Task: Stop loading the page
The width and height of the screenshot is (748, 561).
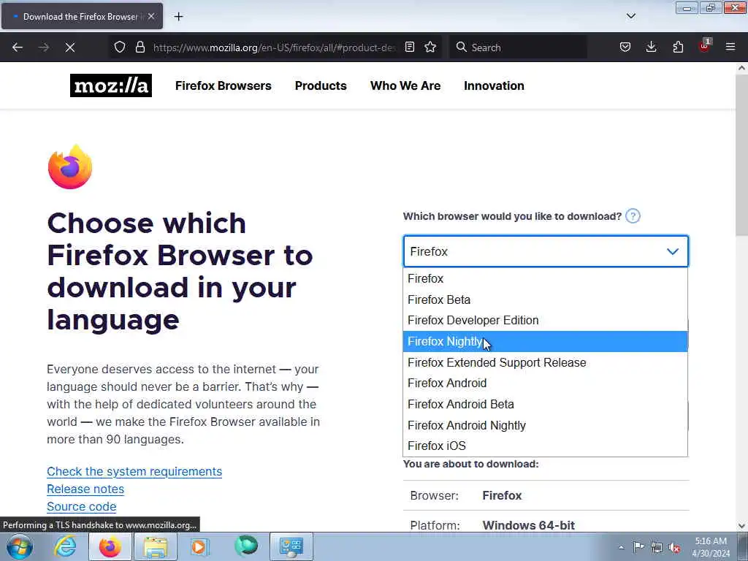Action: click(x=69, y=47)
